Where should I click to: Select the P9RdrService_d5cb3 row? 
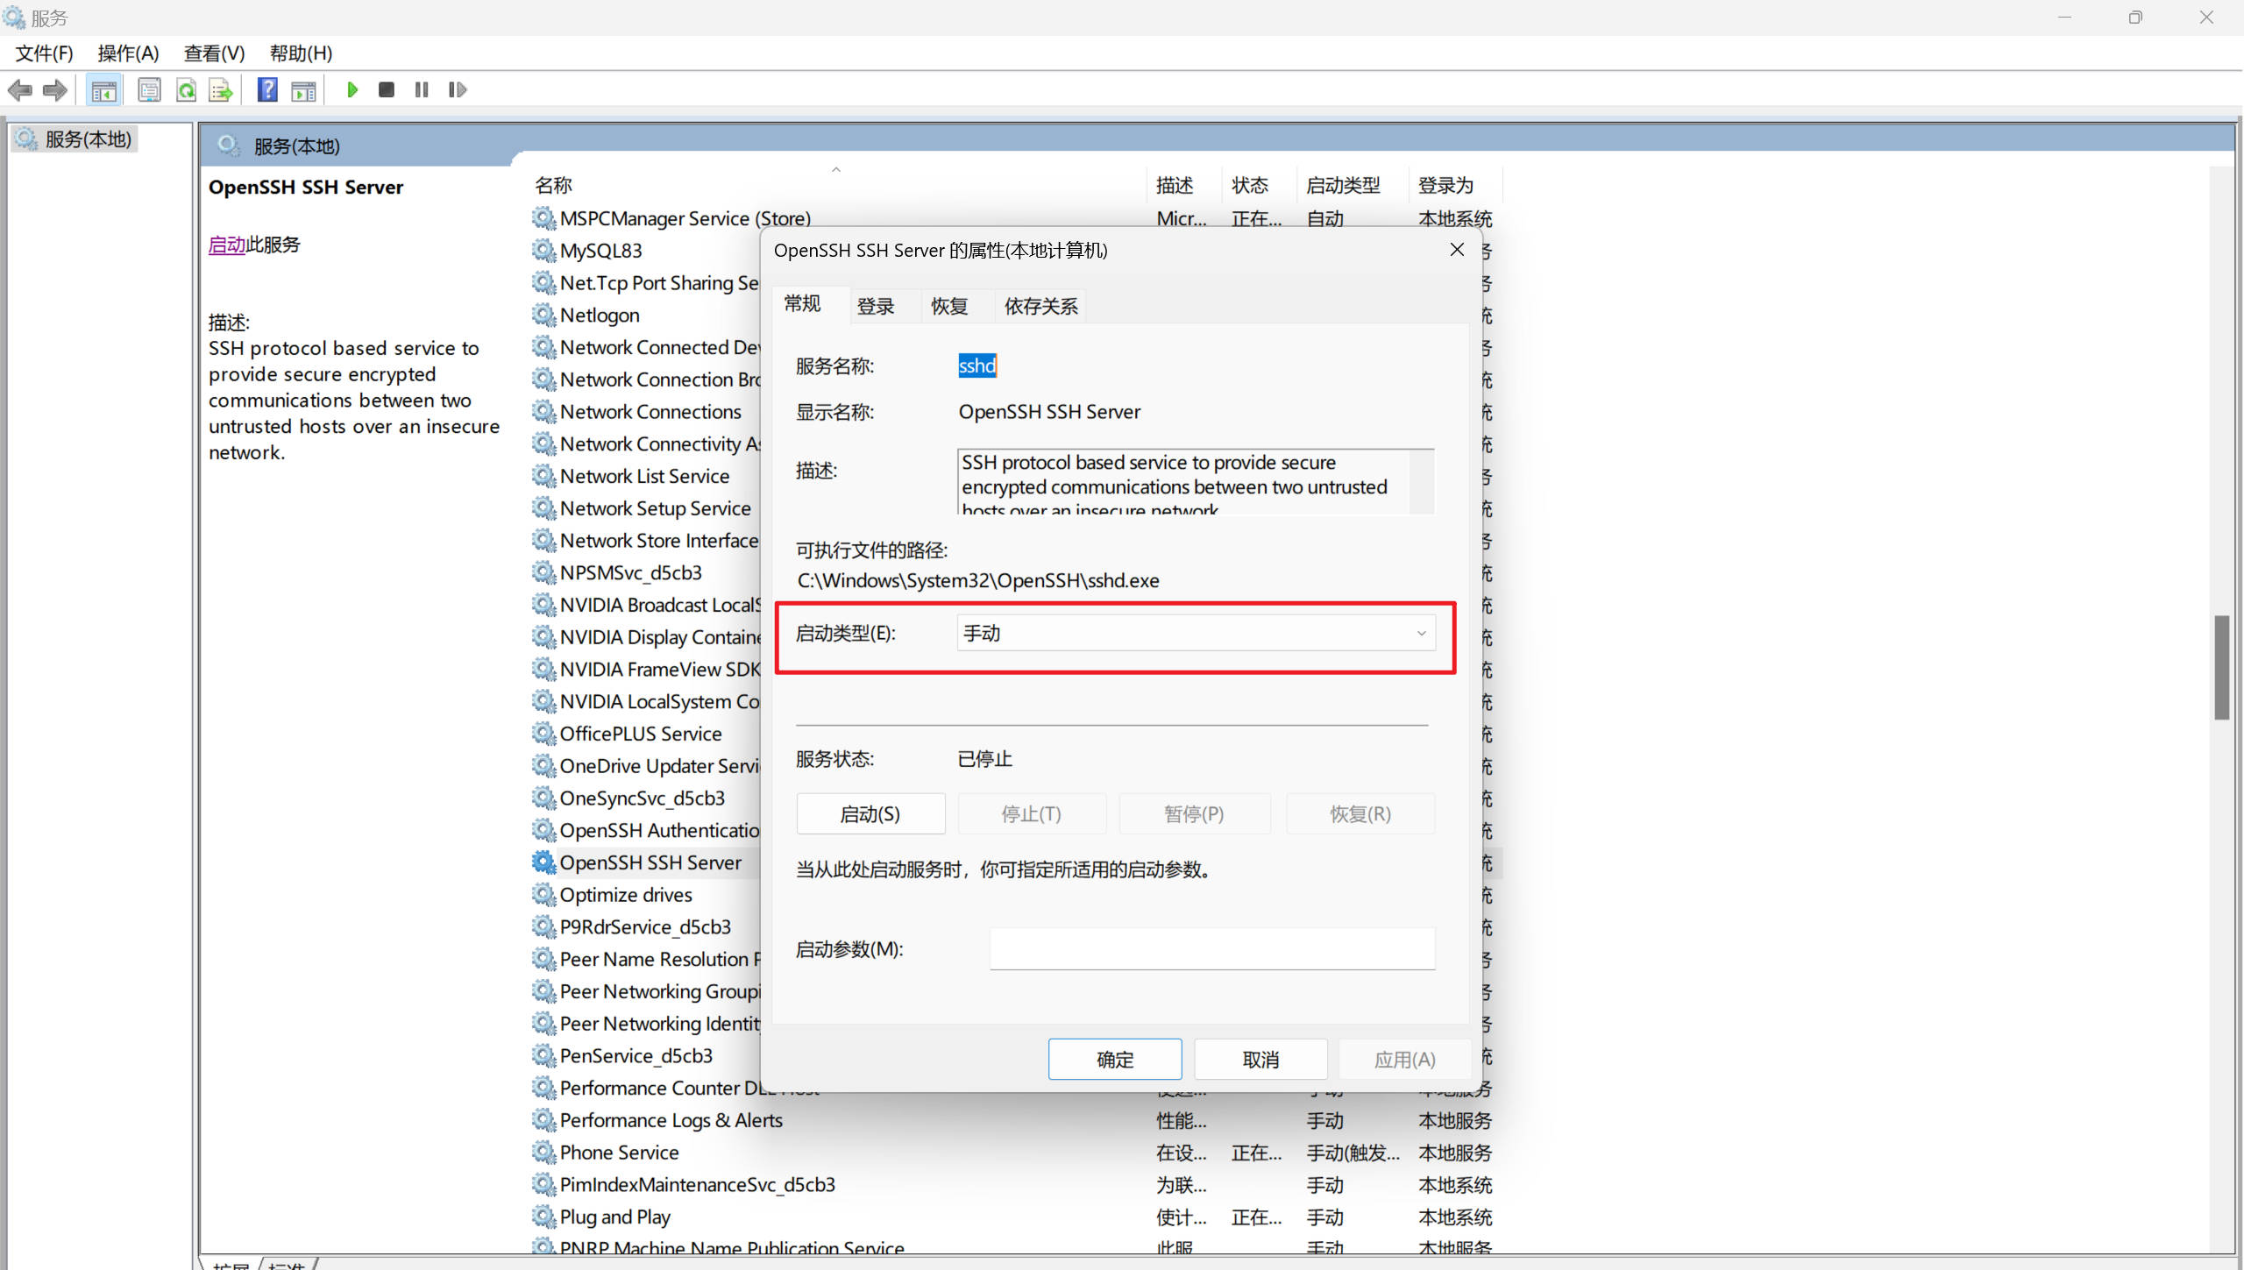(645, 927)
